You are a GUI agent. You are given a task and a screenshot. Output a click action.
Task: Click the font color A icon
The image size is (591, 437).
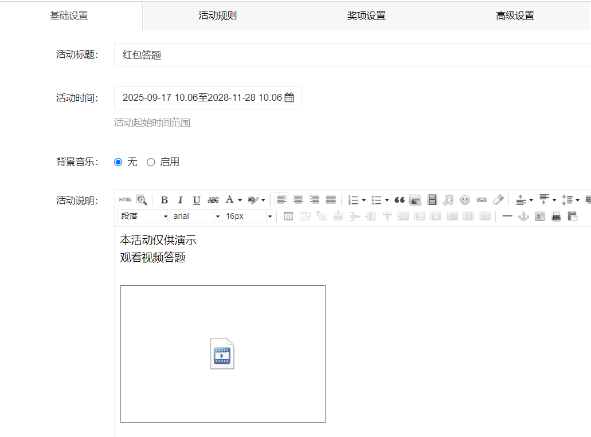tap(229, 200)
